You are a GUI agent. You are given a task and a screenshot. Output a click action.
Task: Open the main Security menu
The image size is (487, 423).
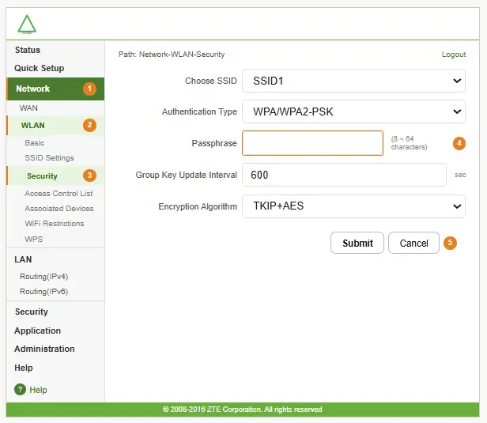[x=32, y=312]
